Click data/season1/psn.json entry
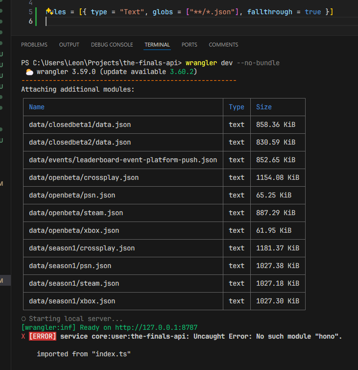This screenshot has height=370, width=358. [x=70, y=266]
